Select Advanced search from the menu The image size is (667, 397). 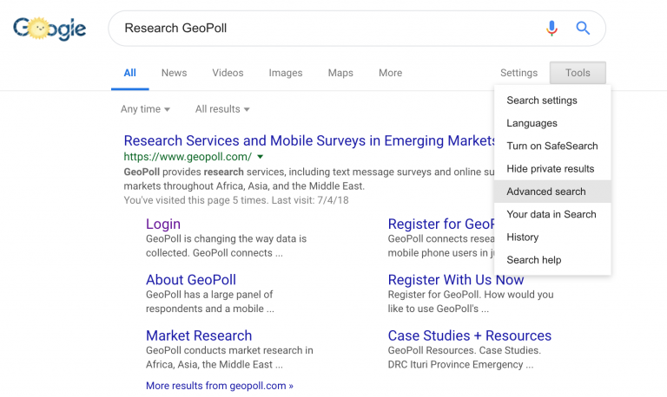546,192
